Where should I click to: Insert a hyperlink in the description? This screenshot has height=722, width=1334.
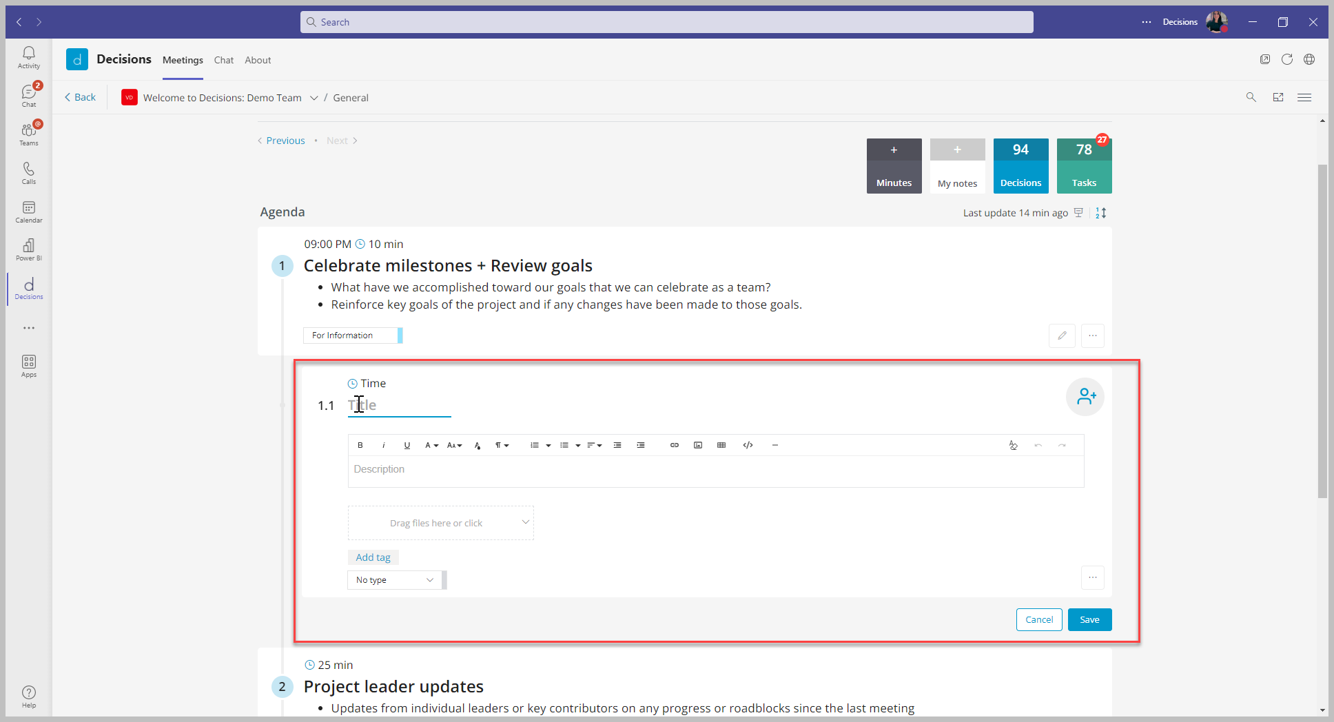click(675, 445)
